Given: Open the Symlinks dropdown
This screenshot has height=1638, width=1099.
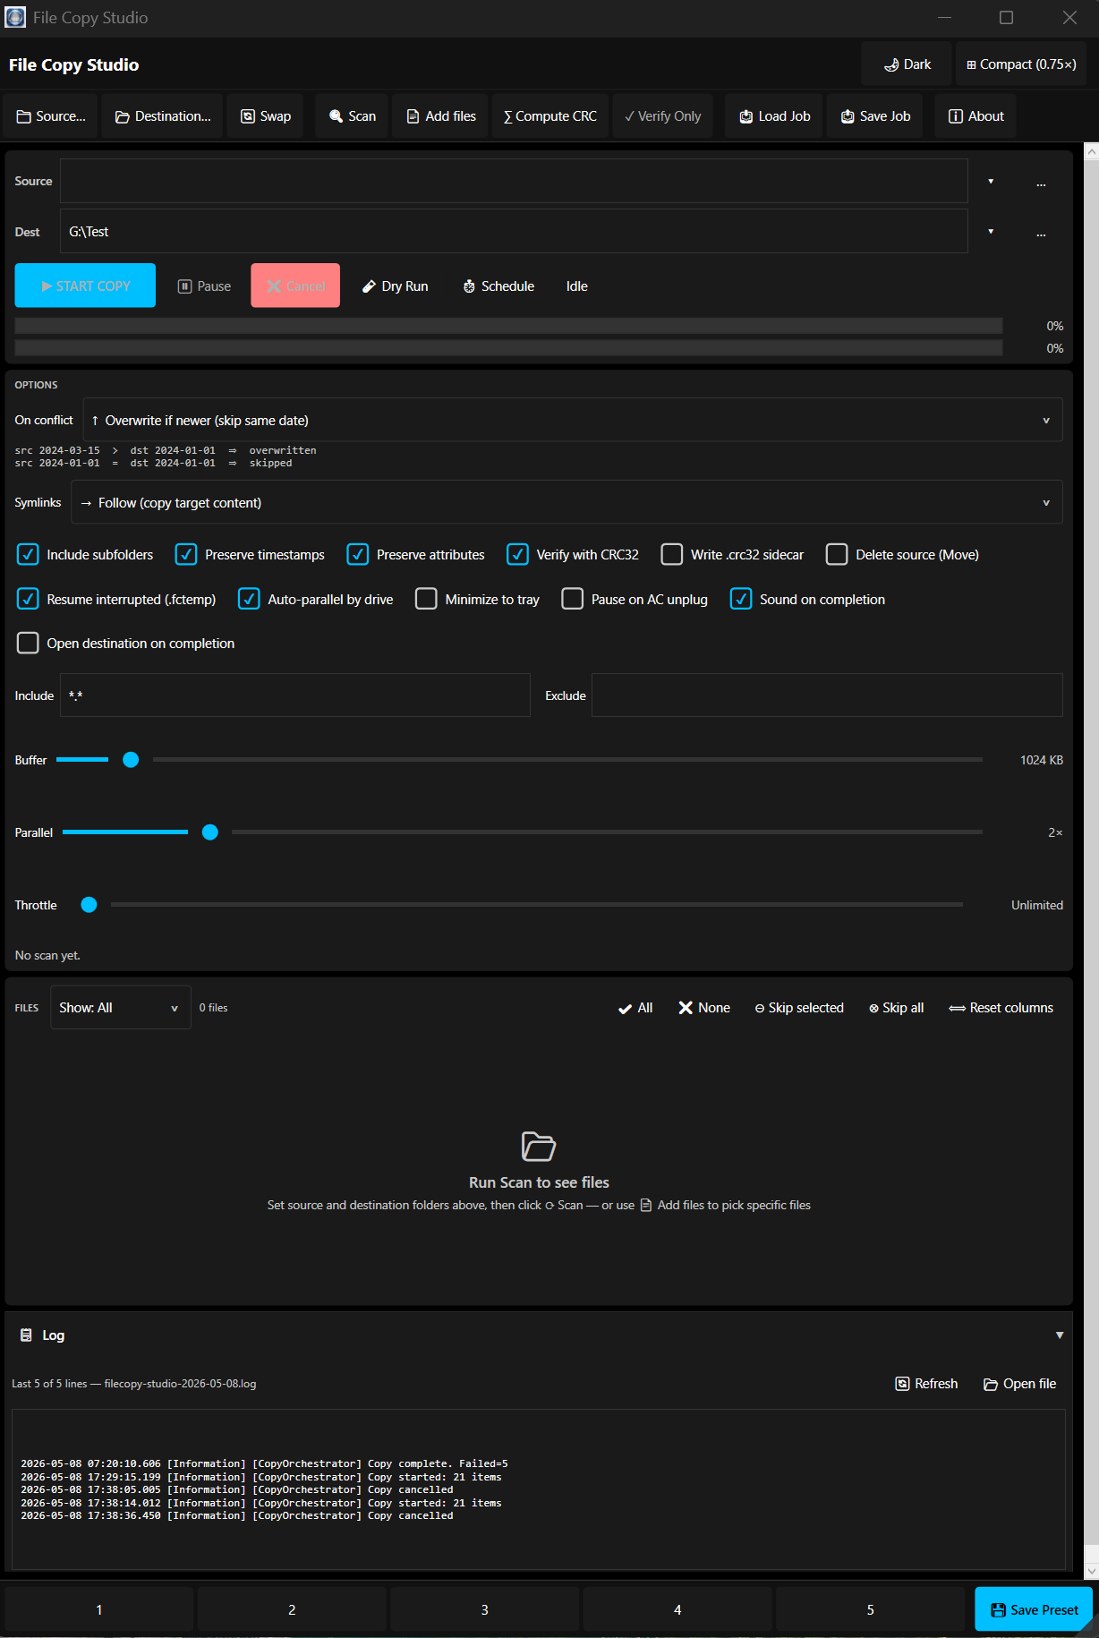Looking at the screenshot, I should [567, 502].
